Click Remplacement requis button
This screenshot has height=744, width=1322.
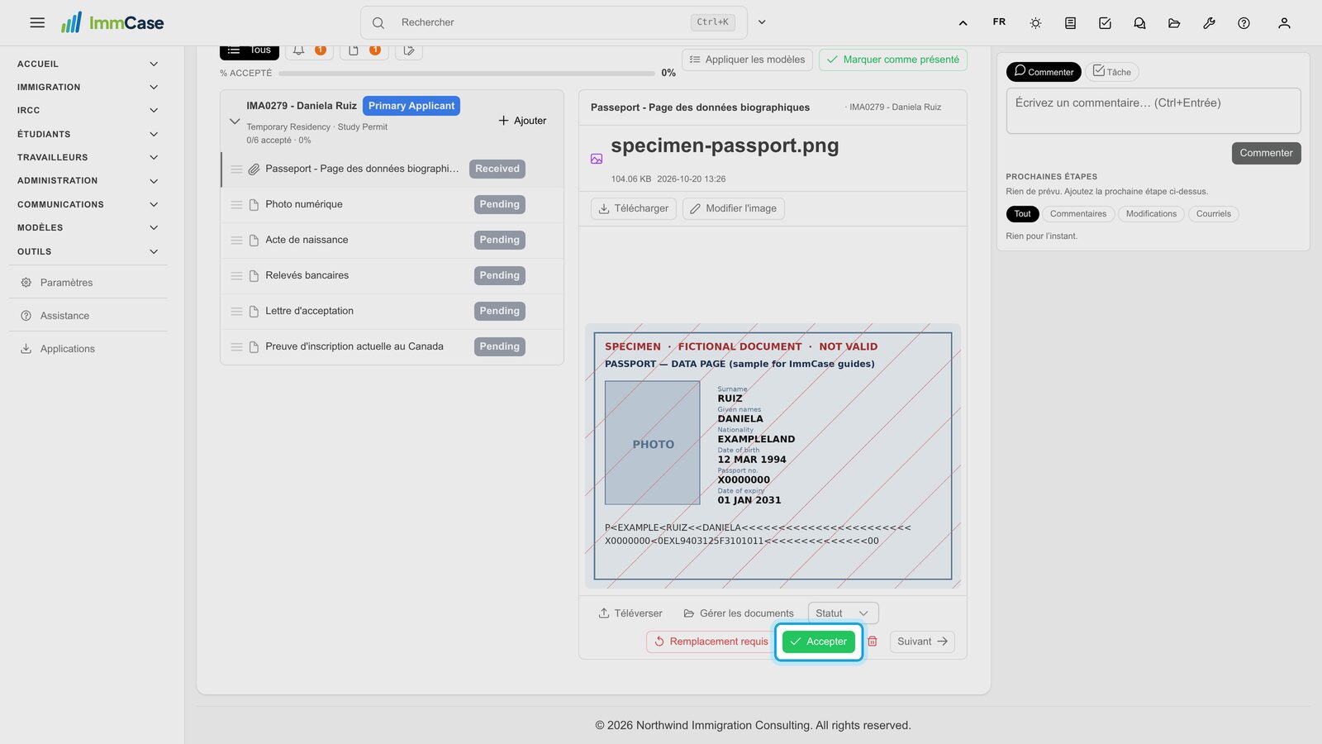(711, 641)
